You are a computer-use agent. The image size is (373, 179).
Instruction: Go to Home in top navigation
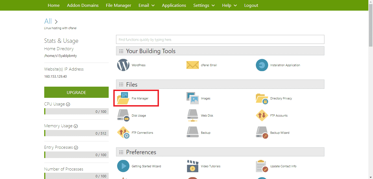click(54, 5)
